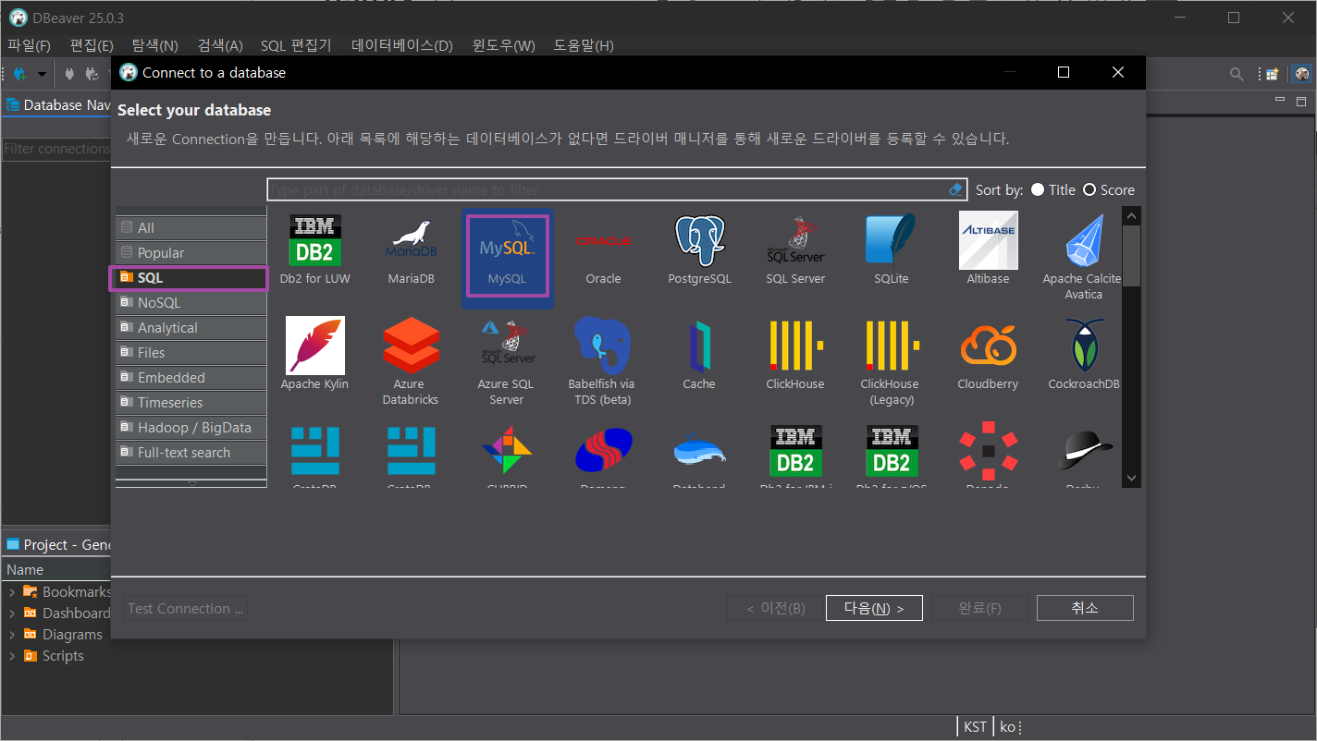Clear the driver filter with the eraser icon

(x=956, y=189)
